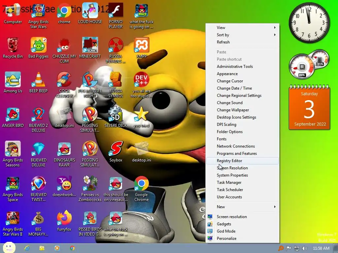Select Change Date / Time entry
338x253 pixels.
coord(243,88)
